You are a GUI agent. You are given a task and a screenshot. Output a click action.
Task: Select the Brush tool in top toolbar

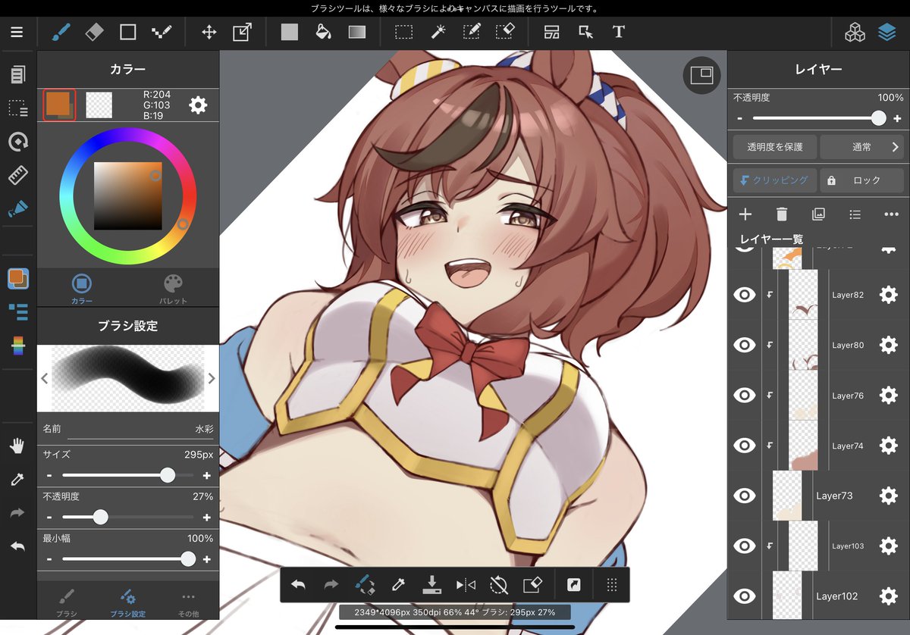click(x=60, y=33)
